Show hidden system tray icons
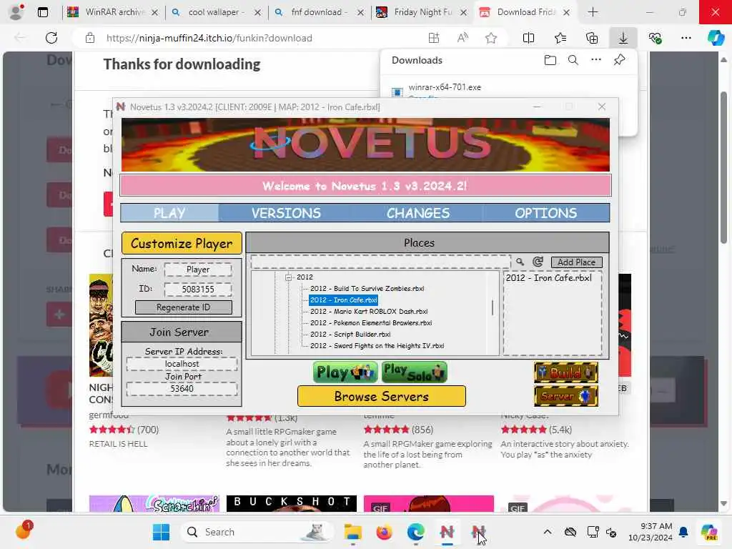The image size is (732, 549). point(547,532)
